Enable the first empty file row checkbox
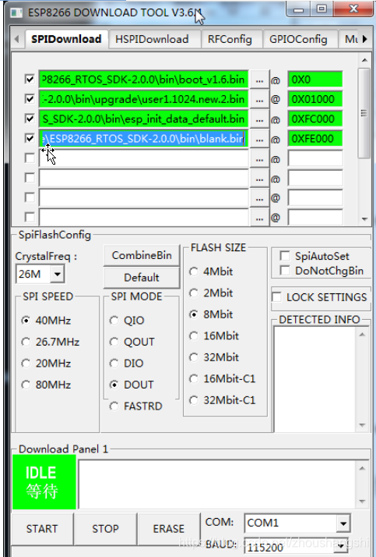376x557 pixels. [30, 158]
